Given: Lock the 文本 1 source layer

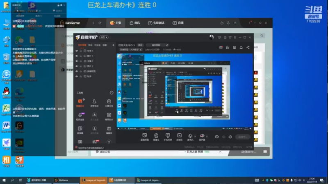Looking at the screenshot, I should coord(80,51).
